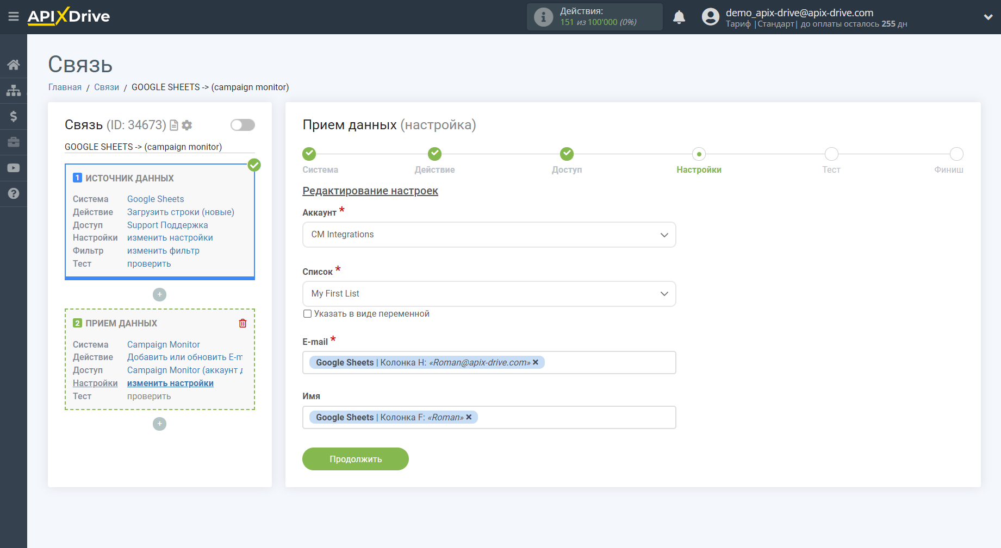Click 'Загрузить строки (новые)' link
Viewport: 1001px width, 548px height.
(181, 212)
